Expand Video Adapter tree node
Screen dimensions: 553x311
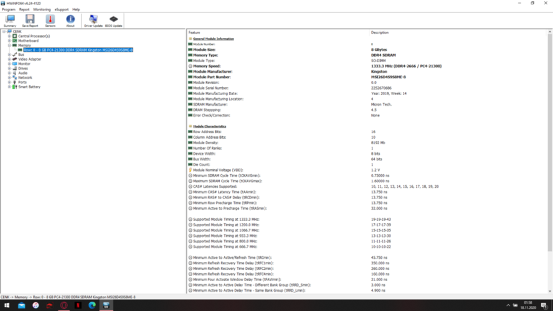(9, 59)
